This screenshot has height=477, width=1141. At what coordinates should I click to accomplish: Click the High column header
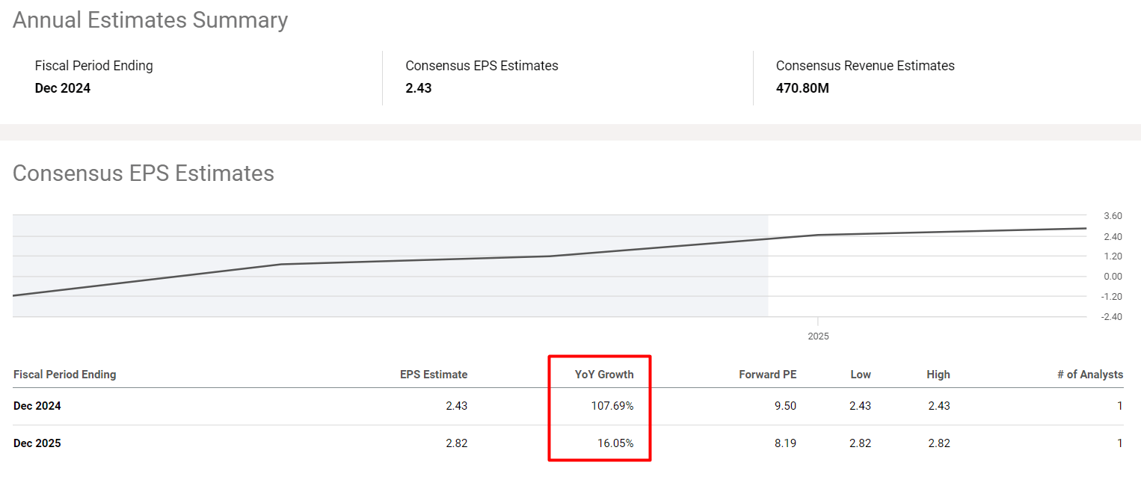point(938,374)
